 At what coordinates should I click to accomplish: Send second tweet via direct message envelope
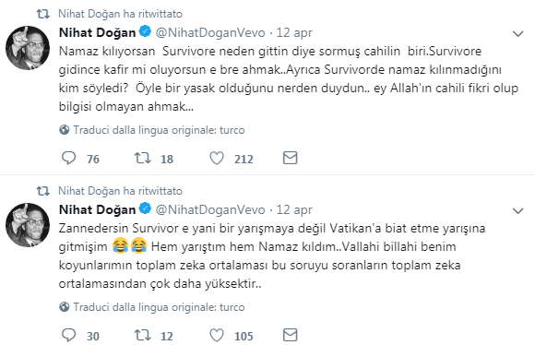[290, 335]
